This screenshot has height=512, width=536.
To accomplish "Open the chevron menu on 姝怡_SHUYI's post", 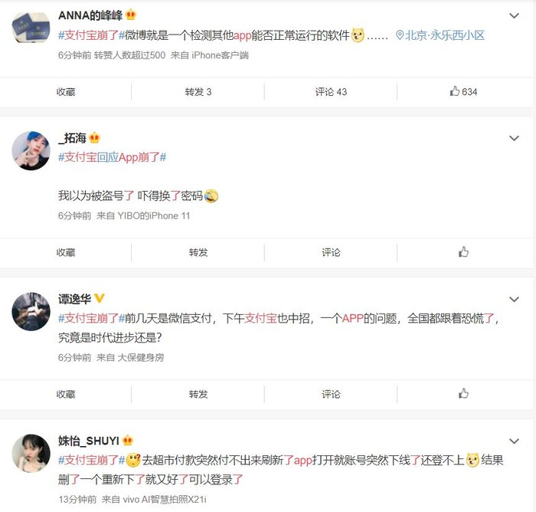I will (514, 441).
